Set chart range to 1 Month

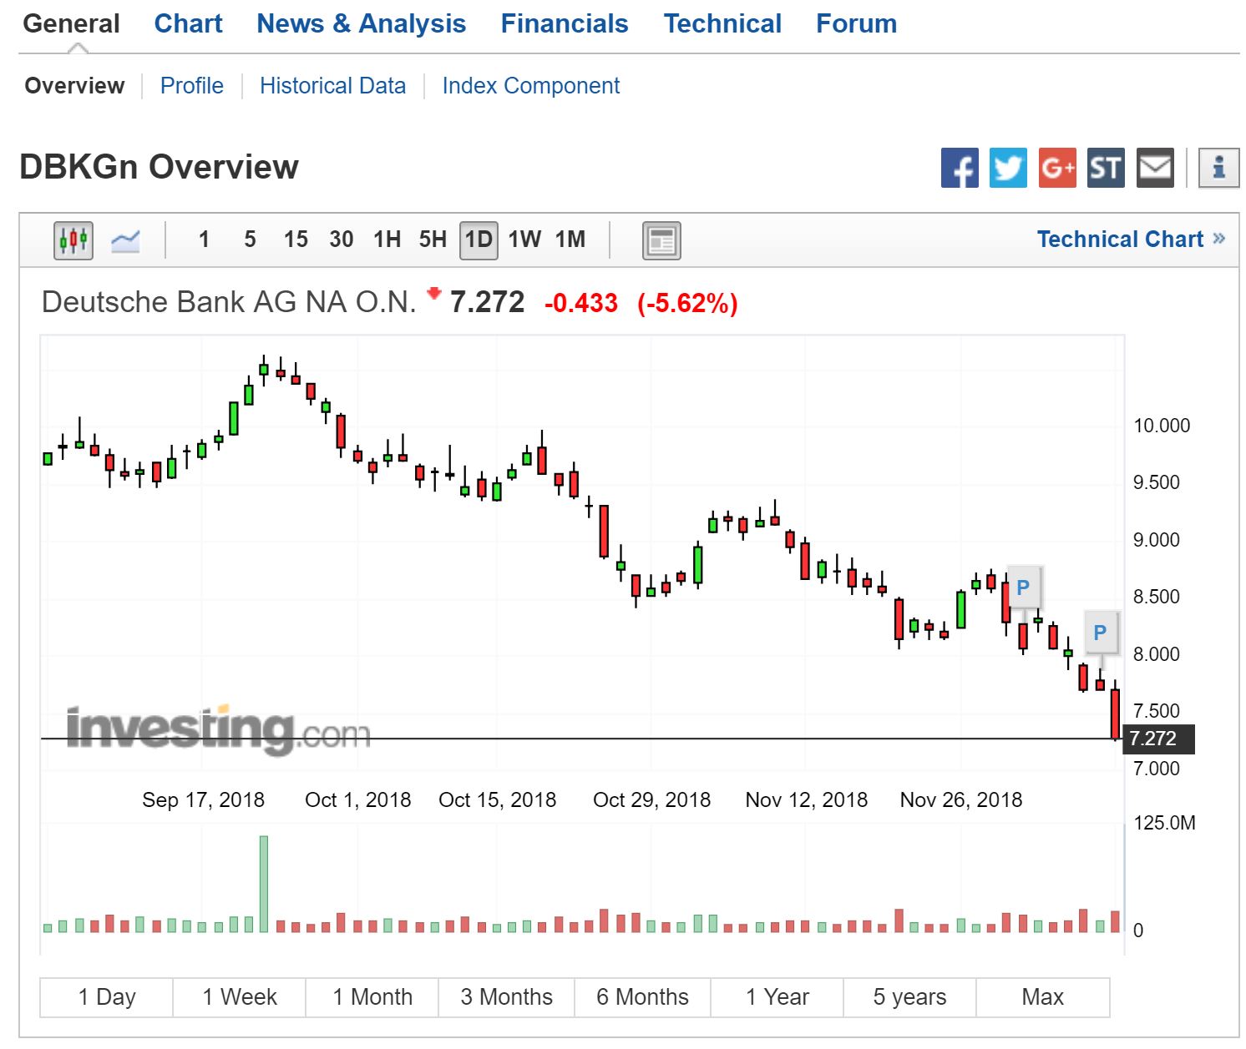tap(372, 997)
